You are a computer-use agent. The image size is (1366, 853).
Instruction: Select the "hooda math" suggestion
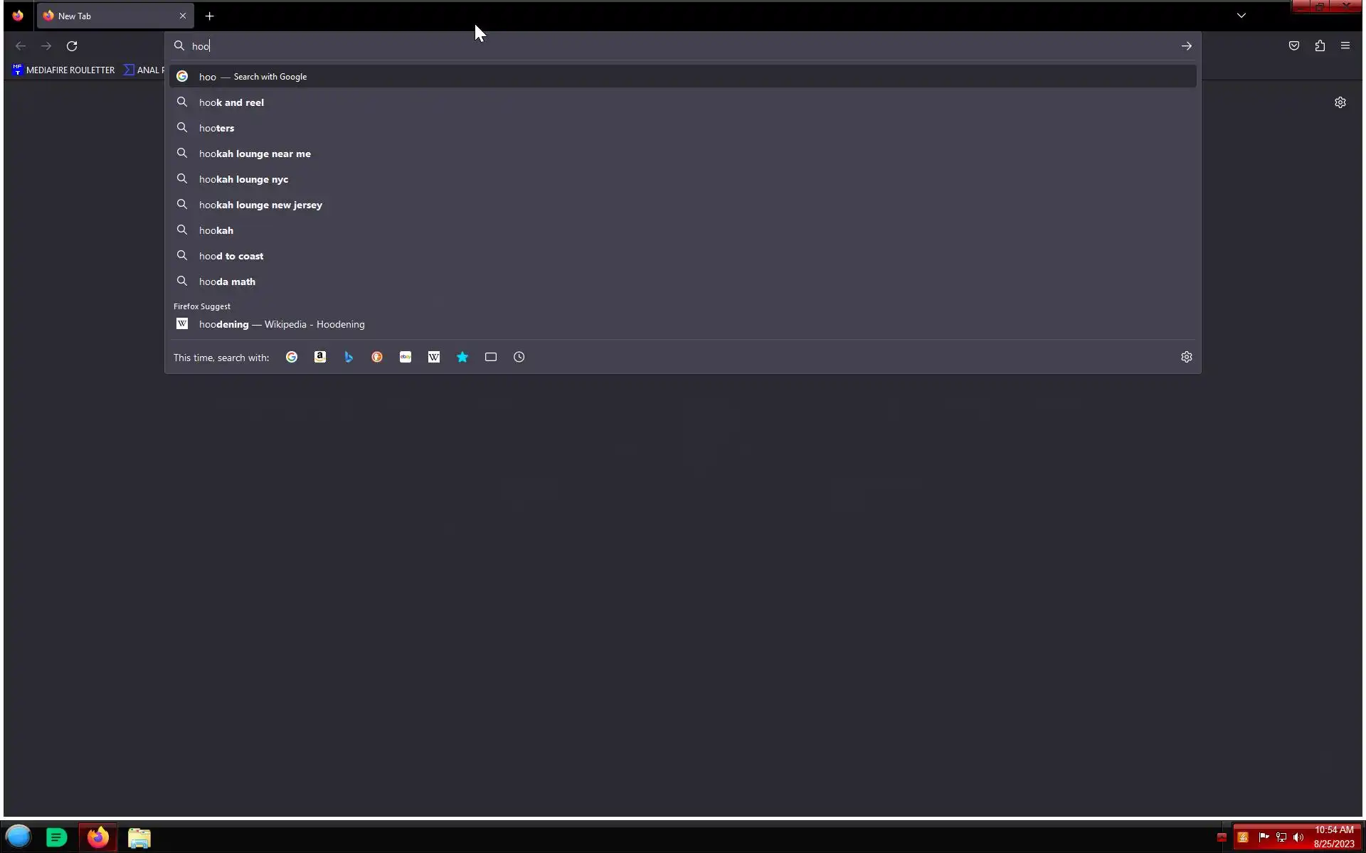pos(227,281)
